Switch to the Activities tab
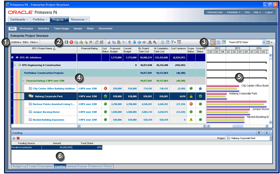Viewport: 280px width, 174px height. pos(43,28)
